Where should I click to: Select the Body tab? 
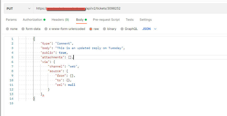point(80,20)
